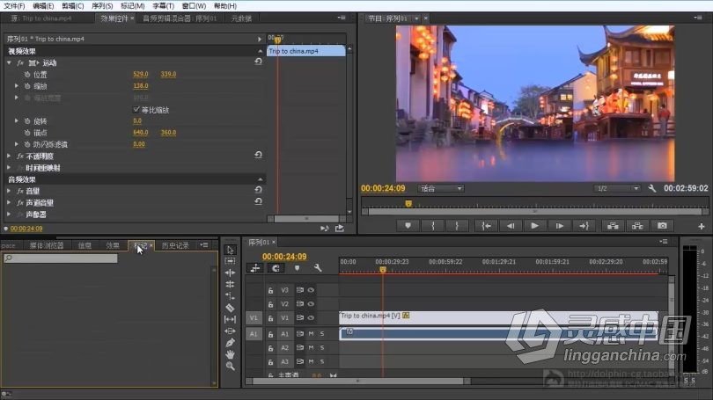Toggle V3 track eye visibility
The image size is (713, 400).
pyautogui.click(x=311, y=290)
